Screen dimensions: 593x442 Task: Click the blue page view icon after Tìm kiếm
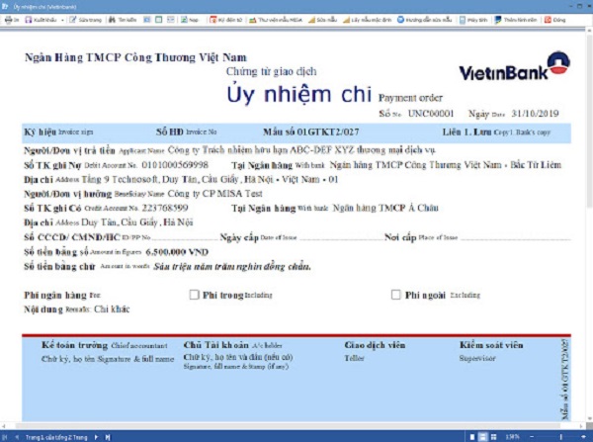click(x=147, y=20)
